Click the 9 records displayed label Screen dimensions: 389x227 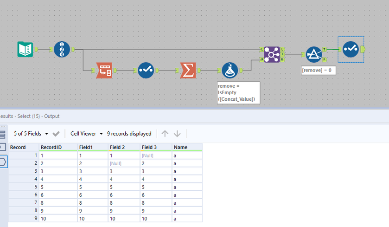coord(129,134)
